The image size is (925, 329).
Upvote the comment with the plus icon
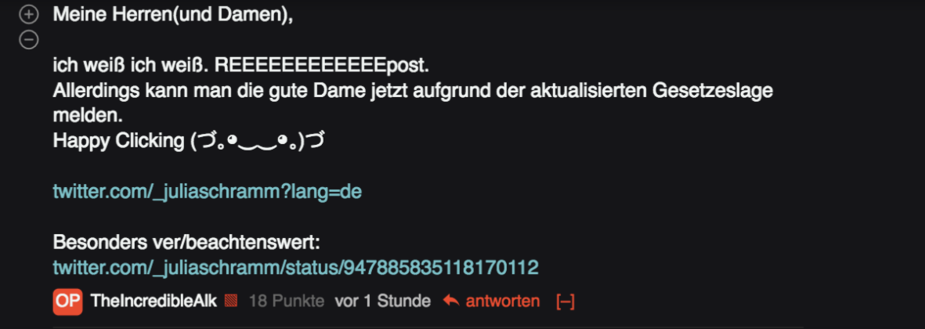coord(28,15)
